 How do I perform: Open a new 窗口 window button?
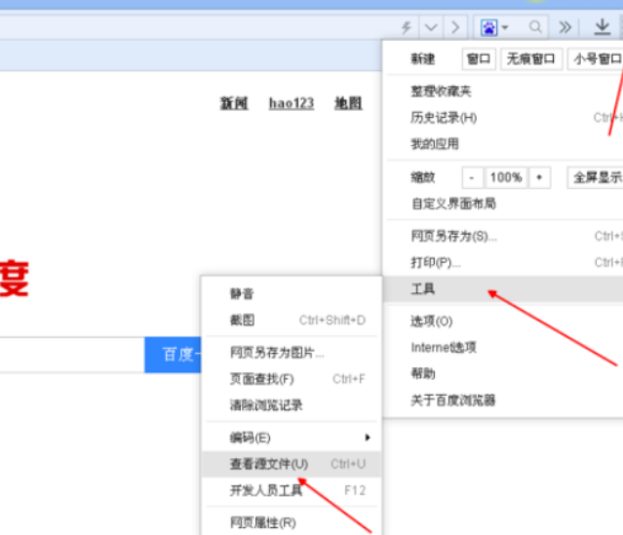coord(479,59)
